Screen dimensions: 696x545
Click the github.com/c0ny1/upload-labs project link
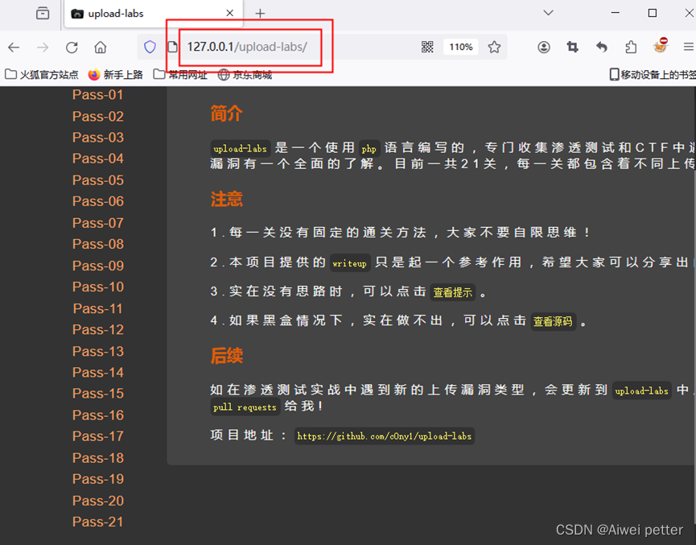point(385,436)
